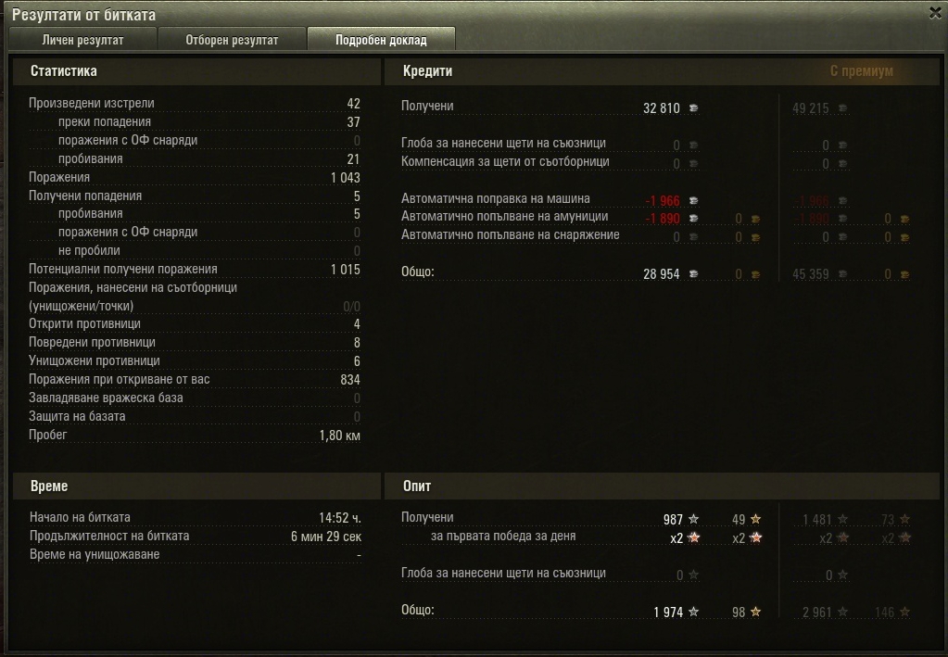The height and width of the screenshot is (657, 948).
Task: Click the Кредити section header
Action: [x=427, y=70]
